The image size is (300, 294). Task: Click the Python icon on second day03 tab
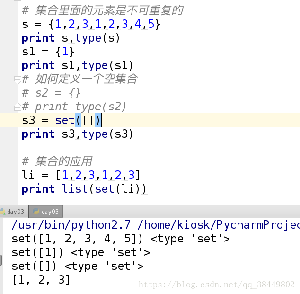point(36,212)
